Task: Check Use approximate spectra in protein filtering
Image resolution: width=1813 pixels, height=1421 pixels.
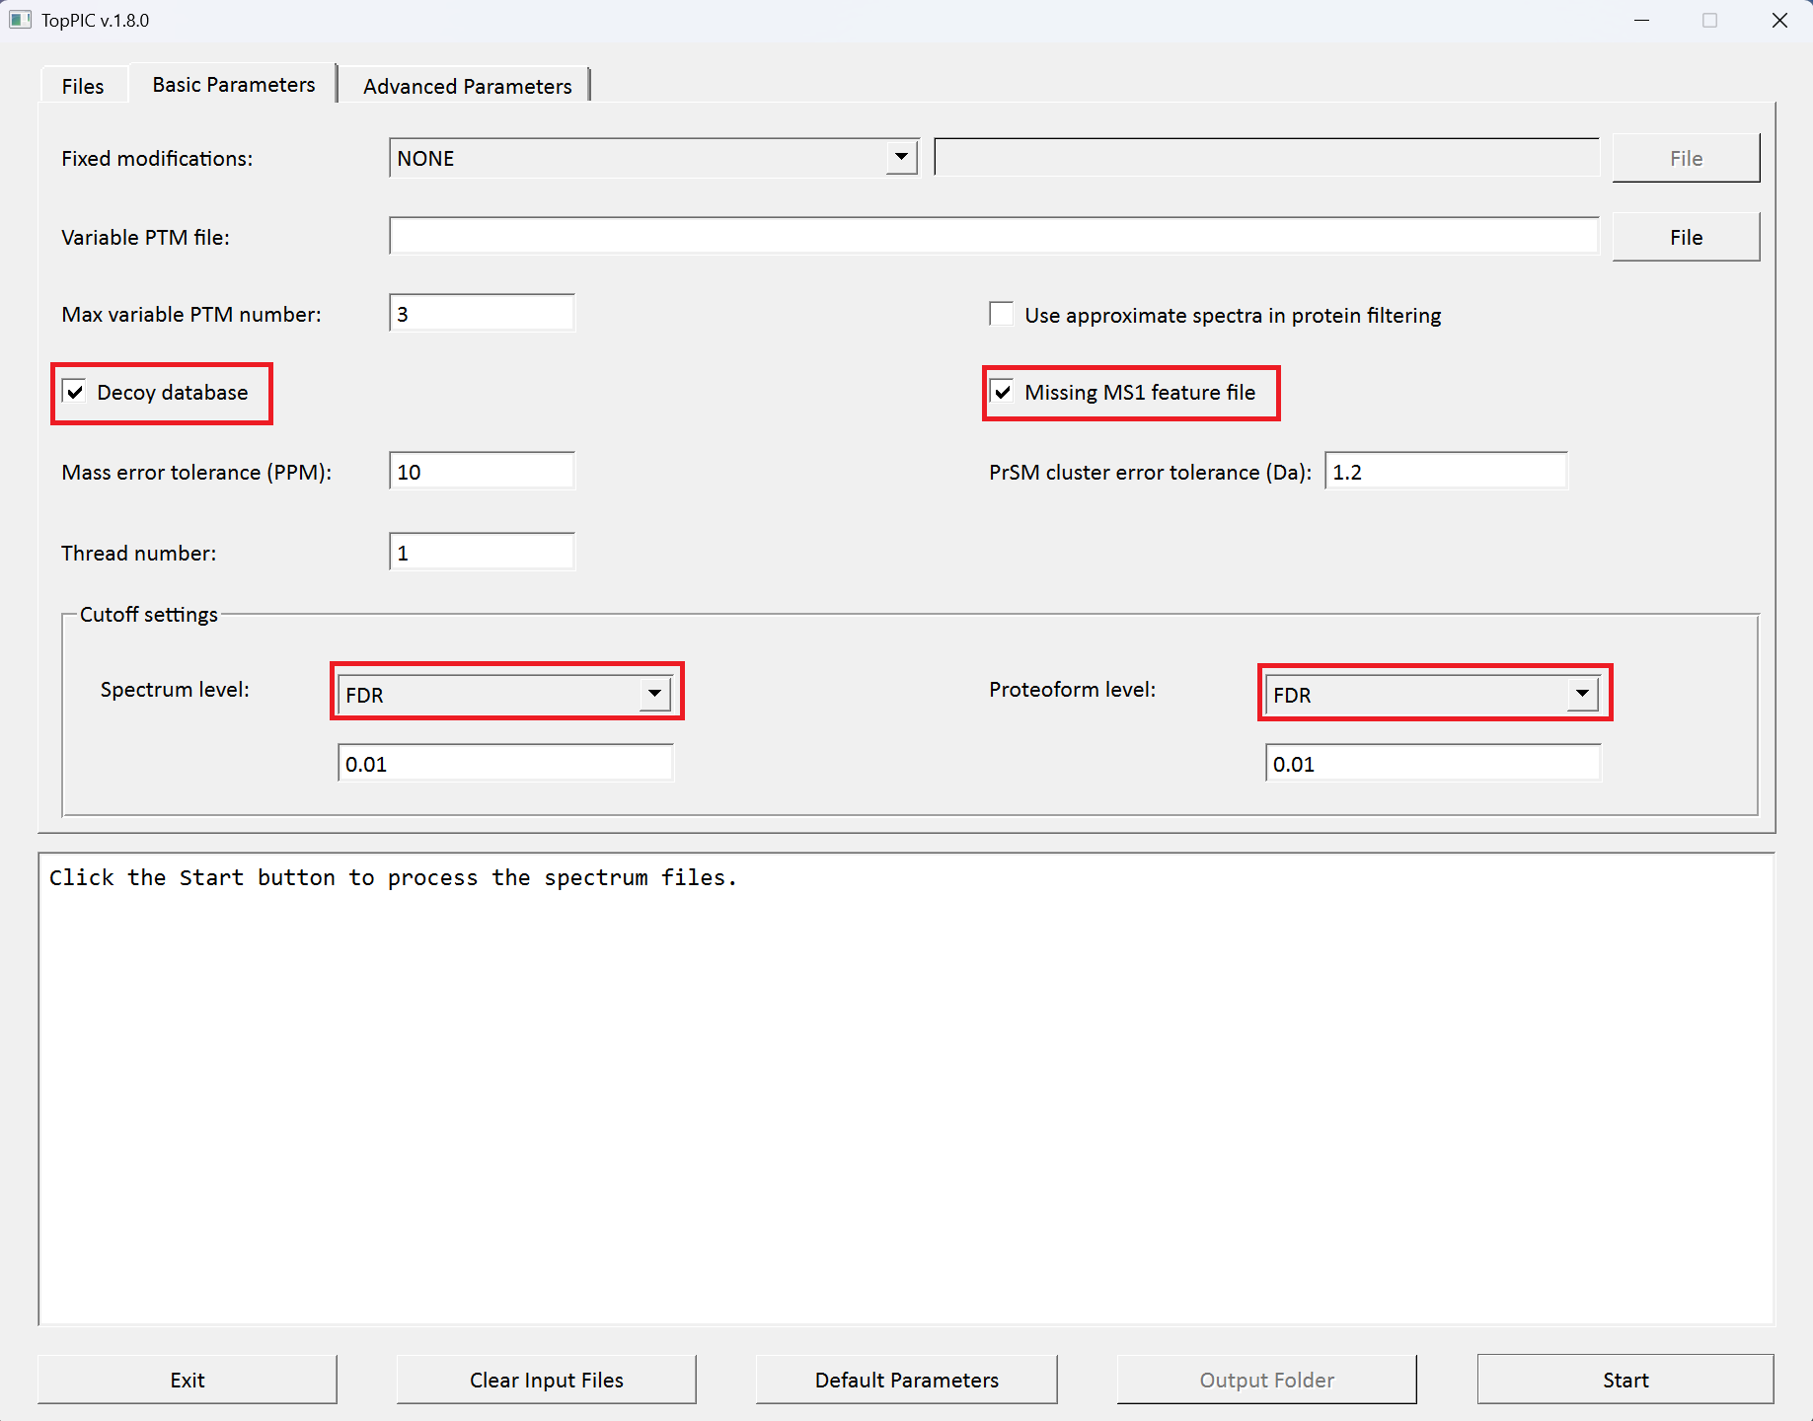Action: [x=1002, y=315]
